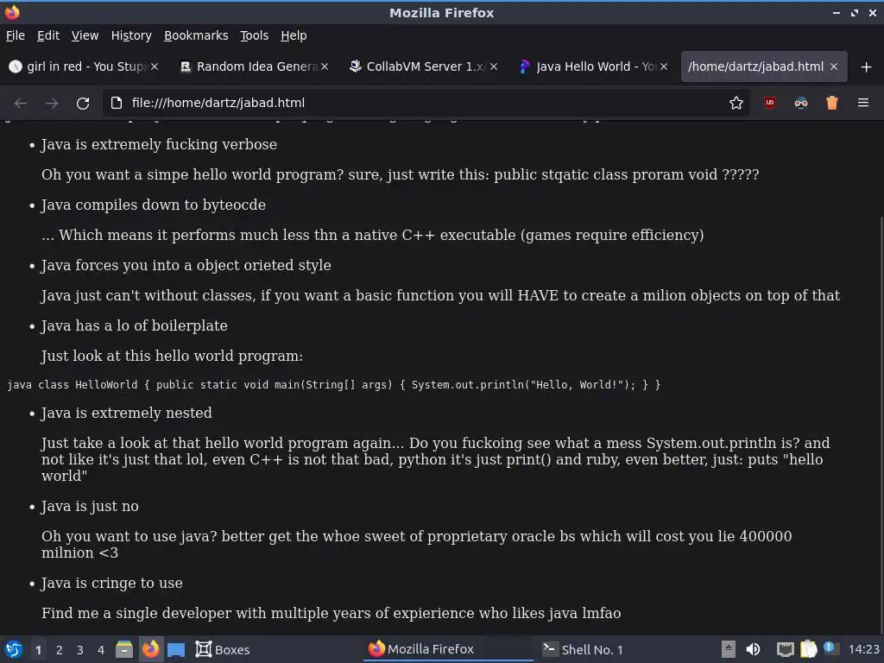Go forward with the forward arrow

(51, 104)
